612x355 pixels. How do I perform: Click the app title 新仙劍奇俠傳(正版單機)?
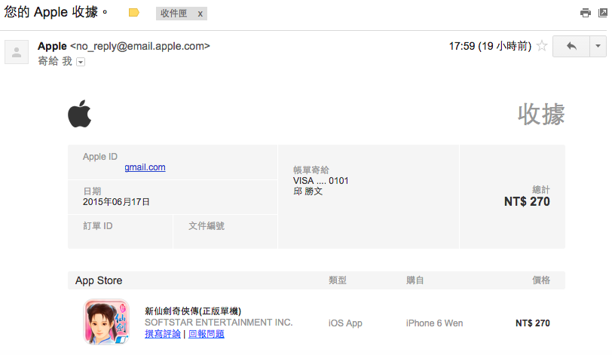[193, 311]
